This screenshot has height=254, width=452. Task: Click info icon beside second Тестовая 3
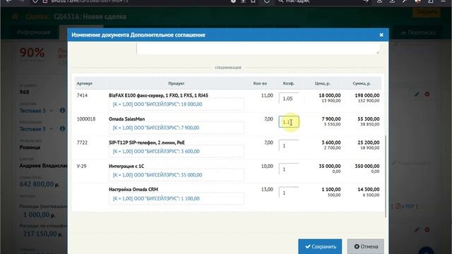62,128
